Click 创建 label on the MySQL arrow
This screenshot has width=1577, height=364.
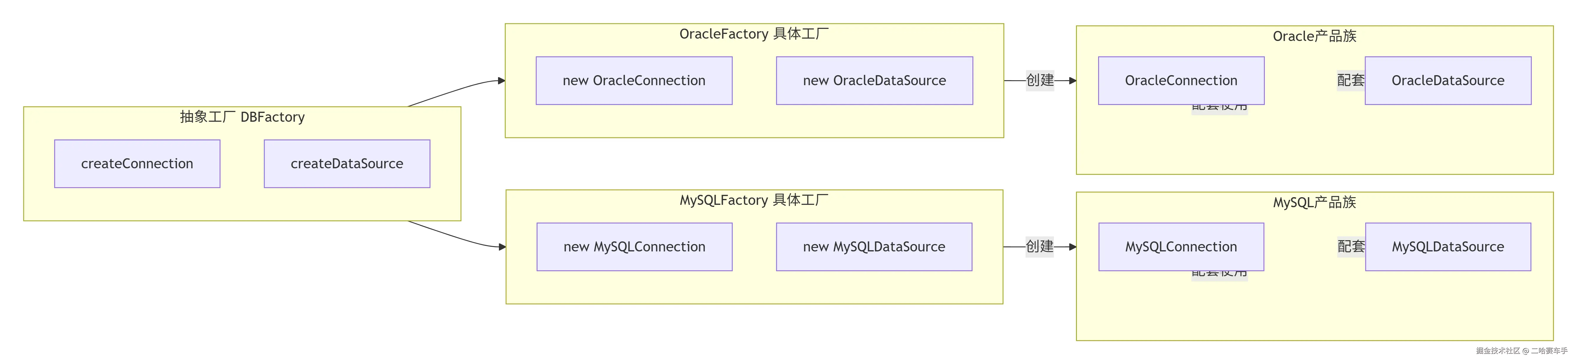pyautogui.click(x=1039, y=246)
